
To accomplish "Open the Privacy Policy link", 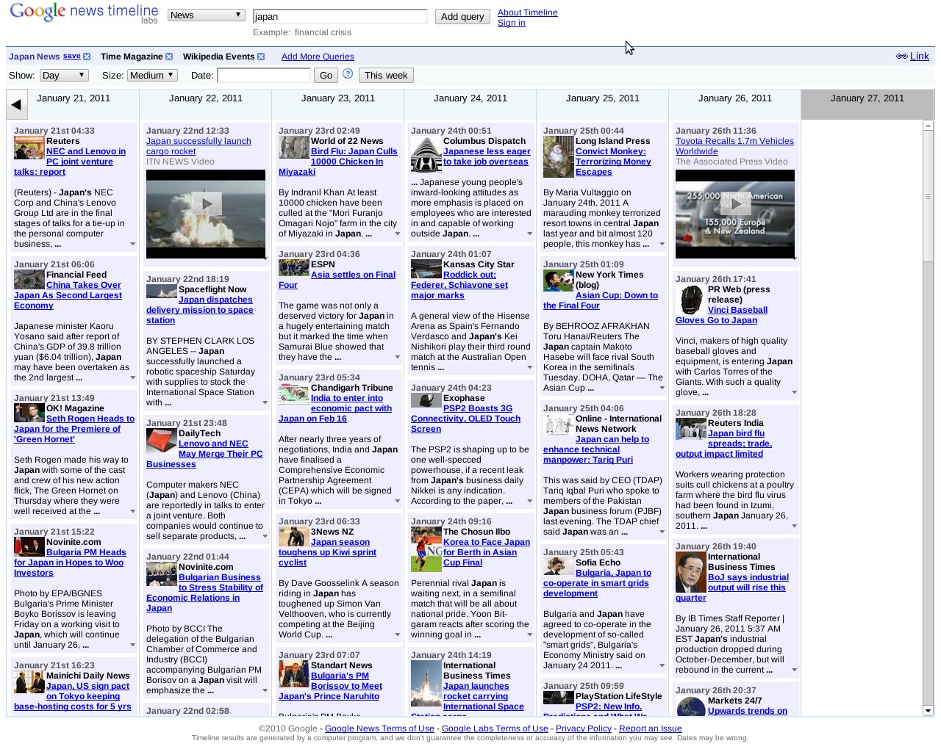I will point(584,728).
